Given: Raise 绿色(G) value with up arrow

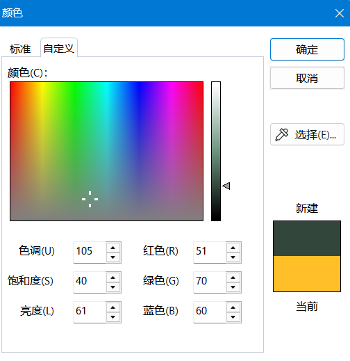Looking at the screenshot, I should tap(233, 278).
